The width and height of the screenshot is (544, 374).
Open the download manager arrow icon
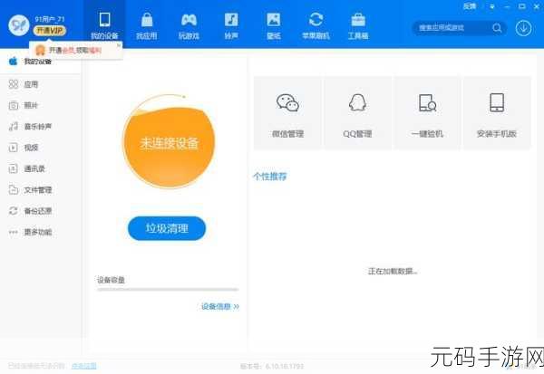point(523,28)
